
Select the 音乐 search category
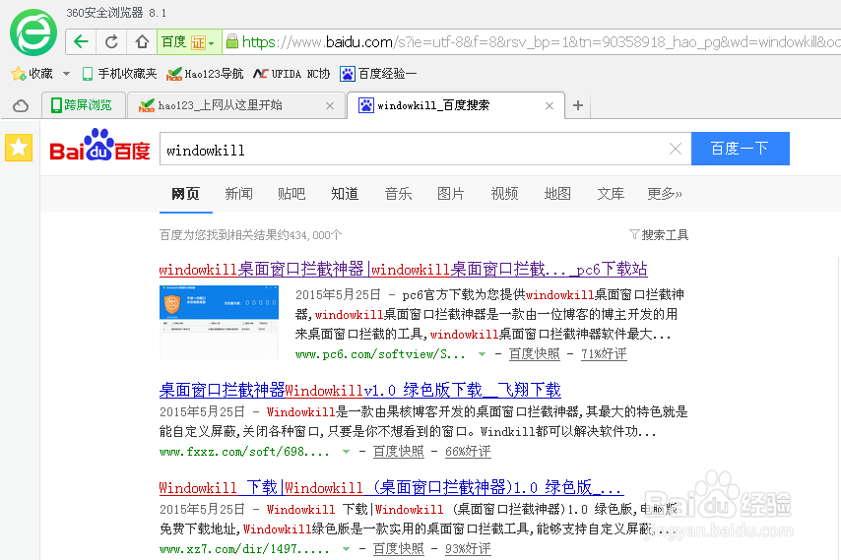[398, 194]
